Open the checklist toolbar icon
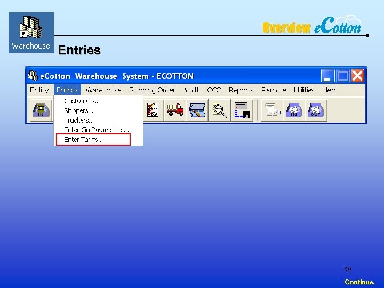 [153, 110]
